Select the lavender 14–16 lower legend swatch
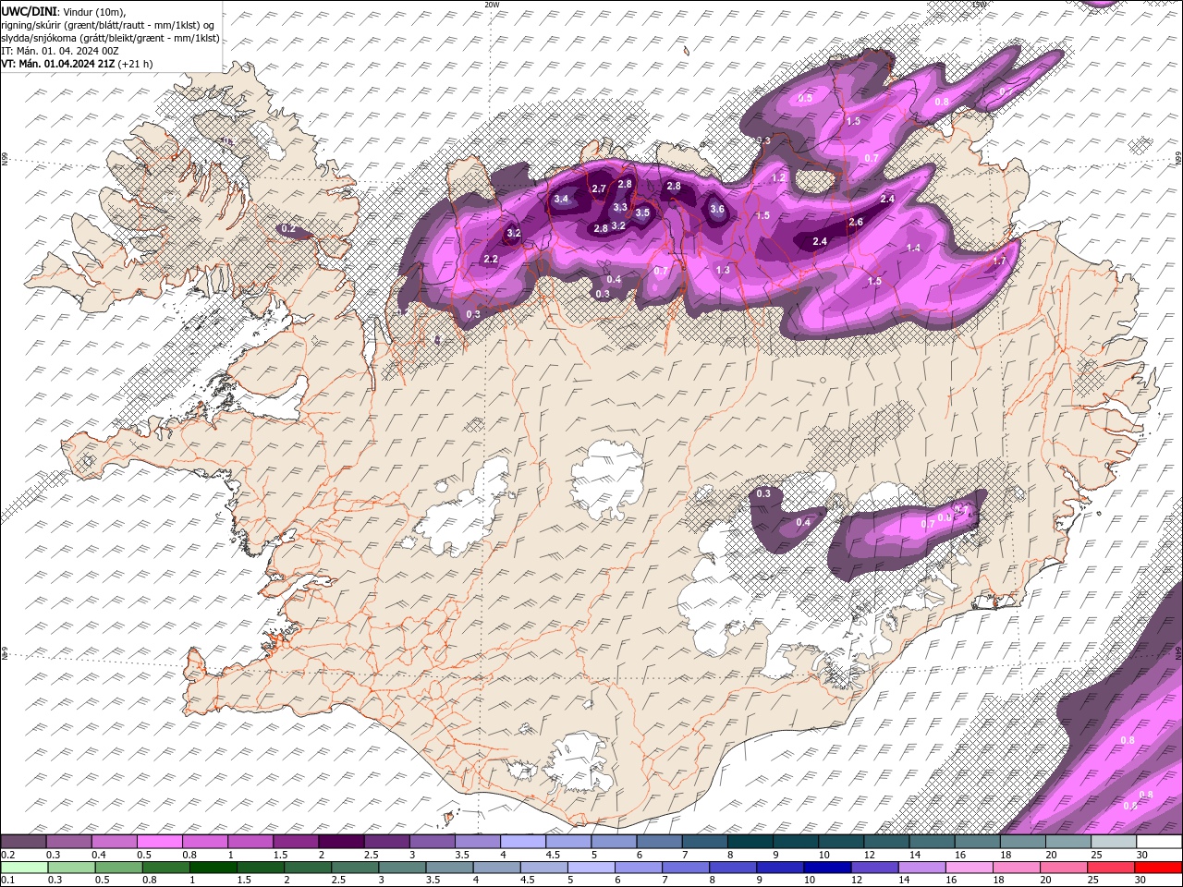This screenshot has width=1183, height=887. 922,868
